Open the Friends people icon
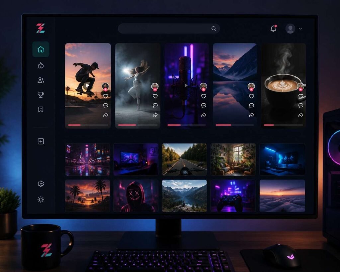The image size is (340, 272). pos(41,80)
